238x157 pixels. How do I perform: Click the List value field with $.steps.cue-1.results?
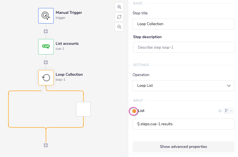[183, 124]
